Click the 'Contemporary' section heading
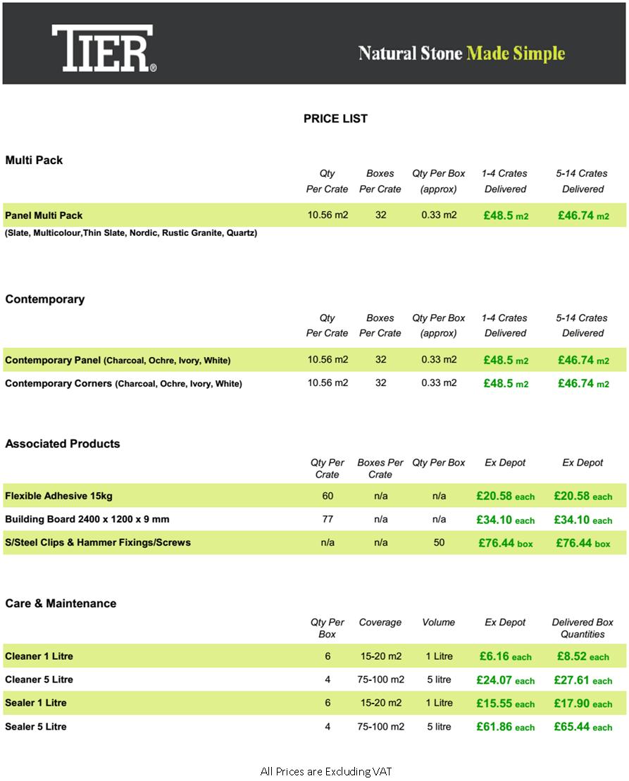Viewport: 629px width, 781px height. click(x=45, y=299)
